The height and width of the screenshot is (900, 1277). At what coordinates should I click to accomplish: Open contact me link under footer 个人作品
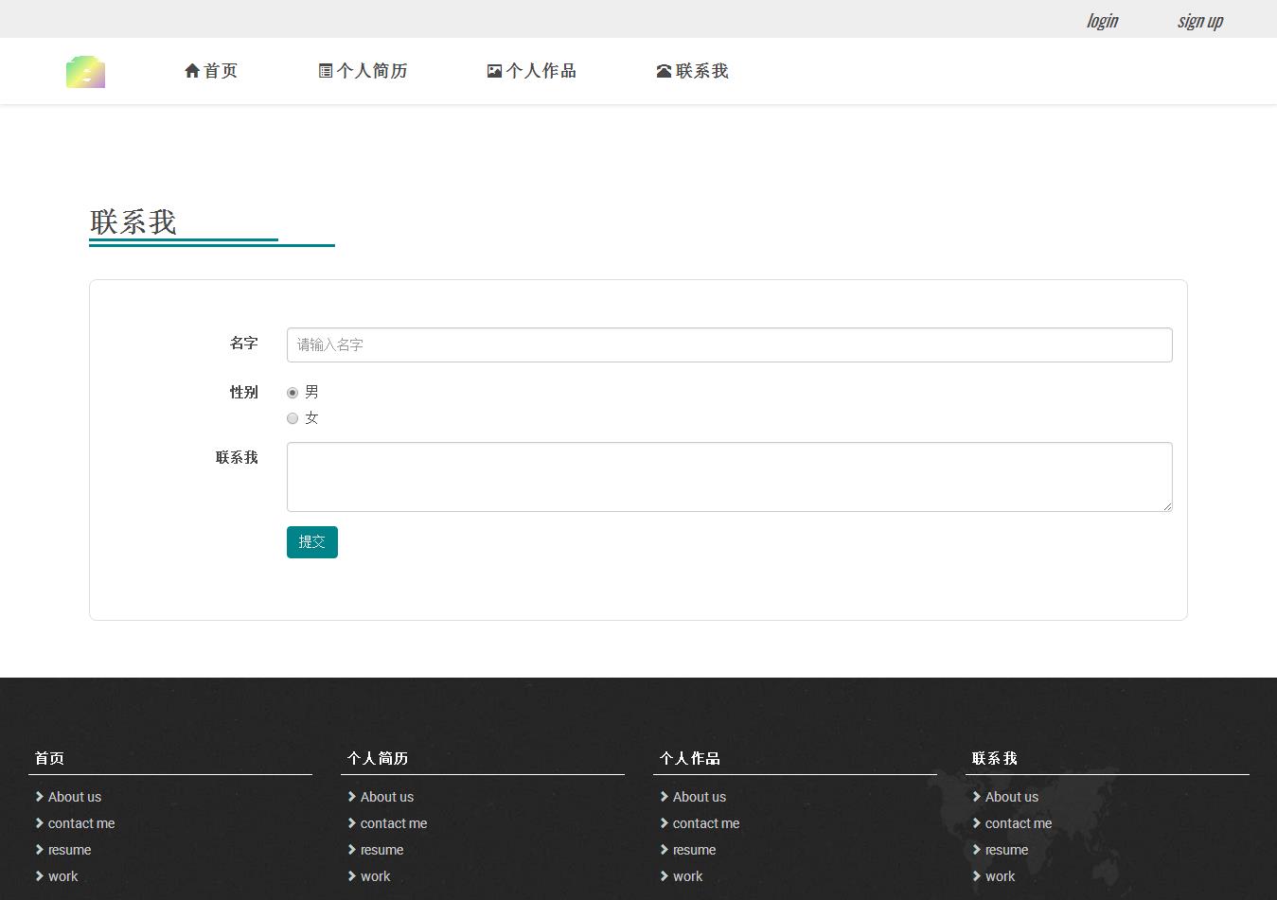click(x=706, y=823)
